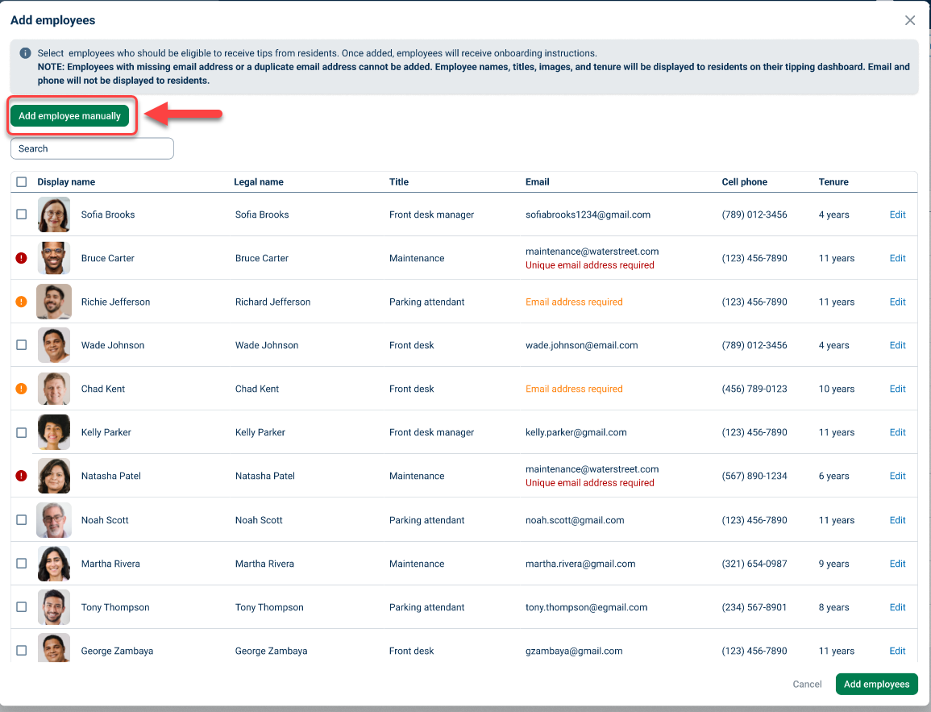Check the box for Sofia Brooks

tap(22, 214)
